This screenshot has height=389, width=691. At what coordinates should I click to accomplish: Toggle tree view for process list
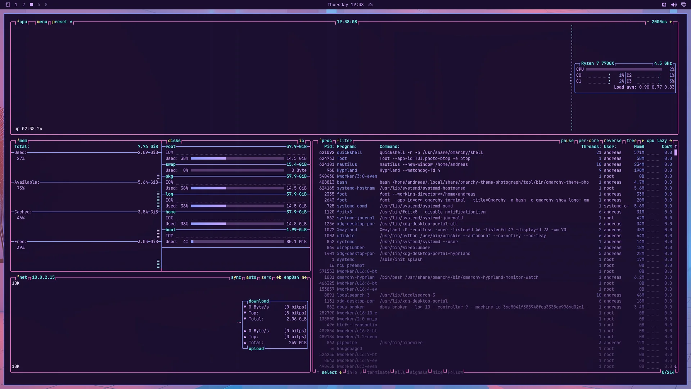(632, 141)
